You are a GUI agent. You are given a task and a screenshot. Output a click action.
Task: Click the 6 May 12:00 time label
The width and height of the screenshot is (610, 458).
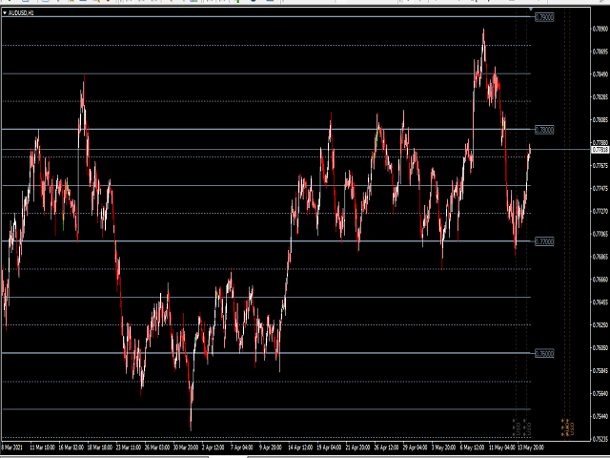click(473, 448)
